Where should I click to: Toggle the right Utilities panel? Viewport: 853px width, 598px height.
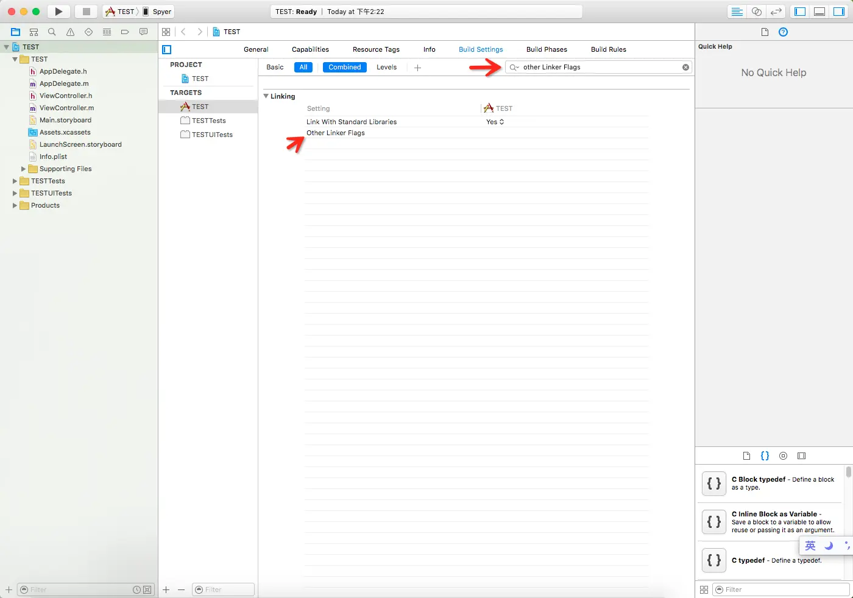pos(839,12)
